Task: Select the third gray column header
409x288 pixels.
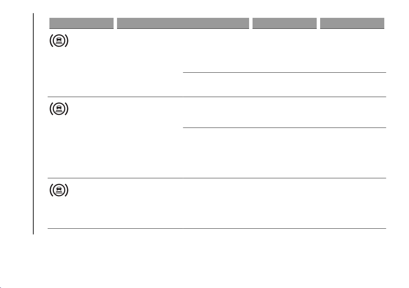Action: (284, 23)
